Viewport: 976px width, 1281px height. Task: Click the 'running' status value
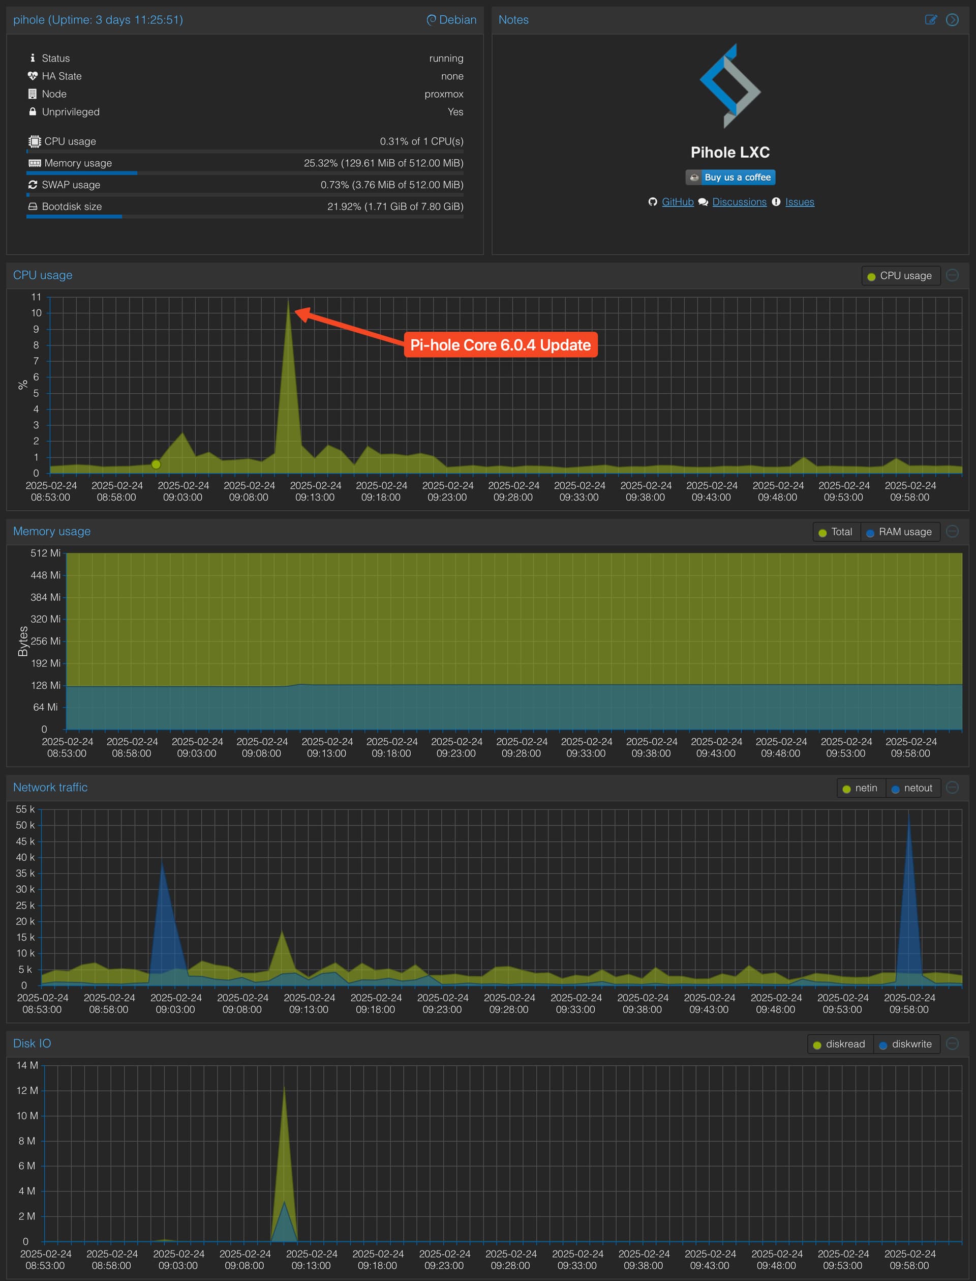(x=446, y=58)
